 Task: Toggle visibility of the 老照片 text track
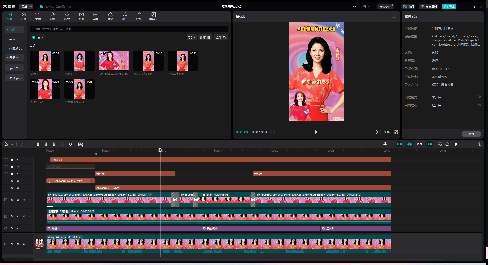click(x=18, y=174)
